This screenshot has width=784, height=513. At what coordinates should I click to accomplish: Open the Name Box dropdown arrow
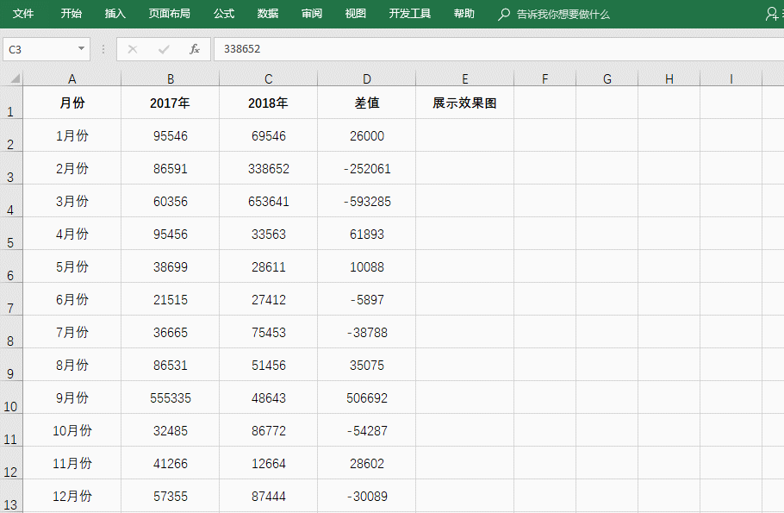[x=82, y=49]
